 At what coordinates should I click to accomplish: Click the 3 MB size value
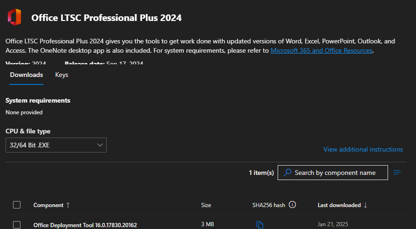click(x=207, y=224)
